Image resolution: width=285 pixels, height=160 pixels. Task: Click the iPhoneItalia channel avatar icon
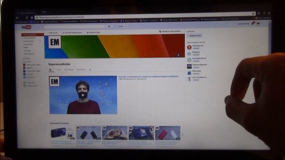189,73
